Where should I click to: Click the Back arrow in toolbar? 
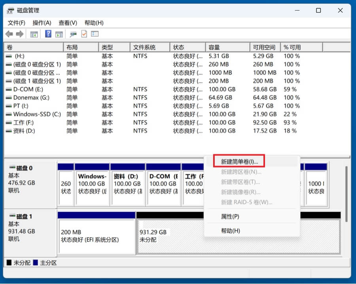coord(9,34)
